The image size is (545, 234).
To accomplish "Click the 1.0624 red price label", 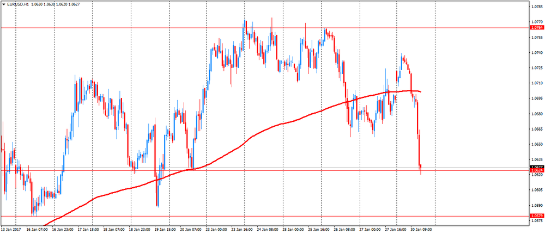I will [537, 170].
